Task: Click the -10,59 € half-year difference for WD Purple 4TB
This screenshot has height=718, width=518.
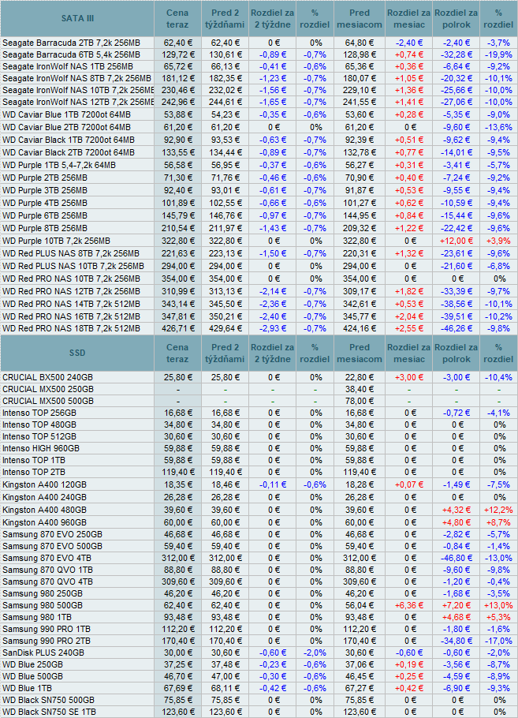Action: [x=457, y=203]
